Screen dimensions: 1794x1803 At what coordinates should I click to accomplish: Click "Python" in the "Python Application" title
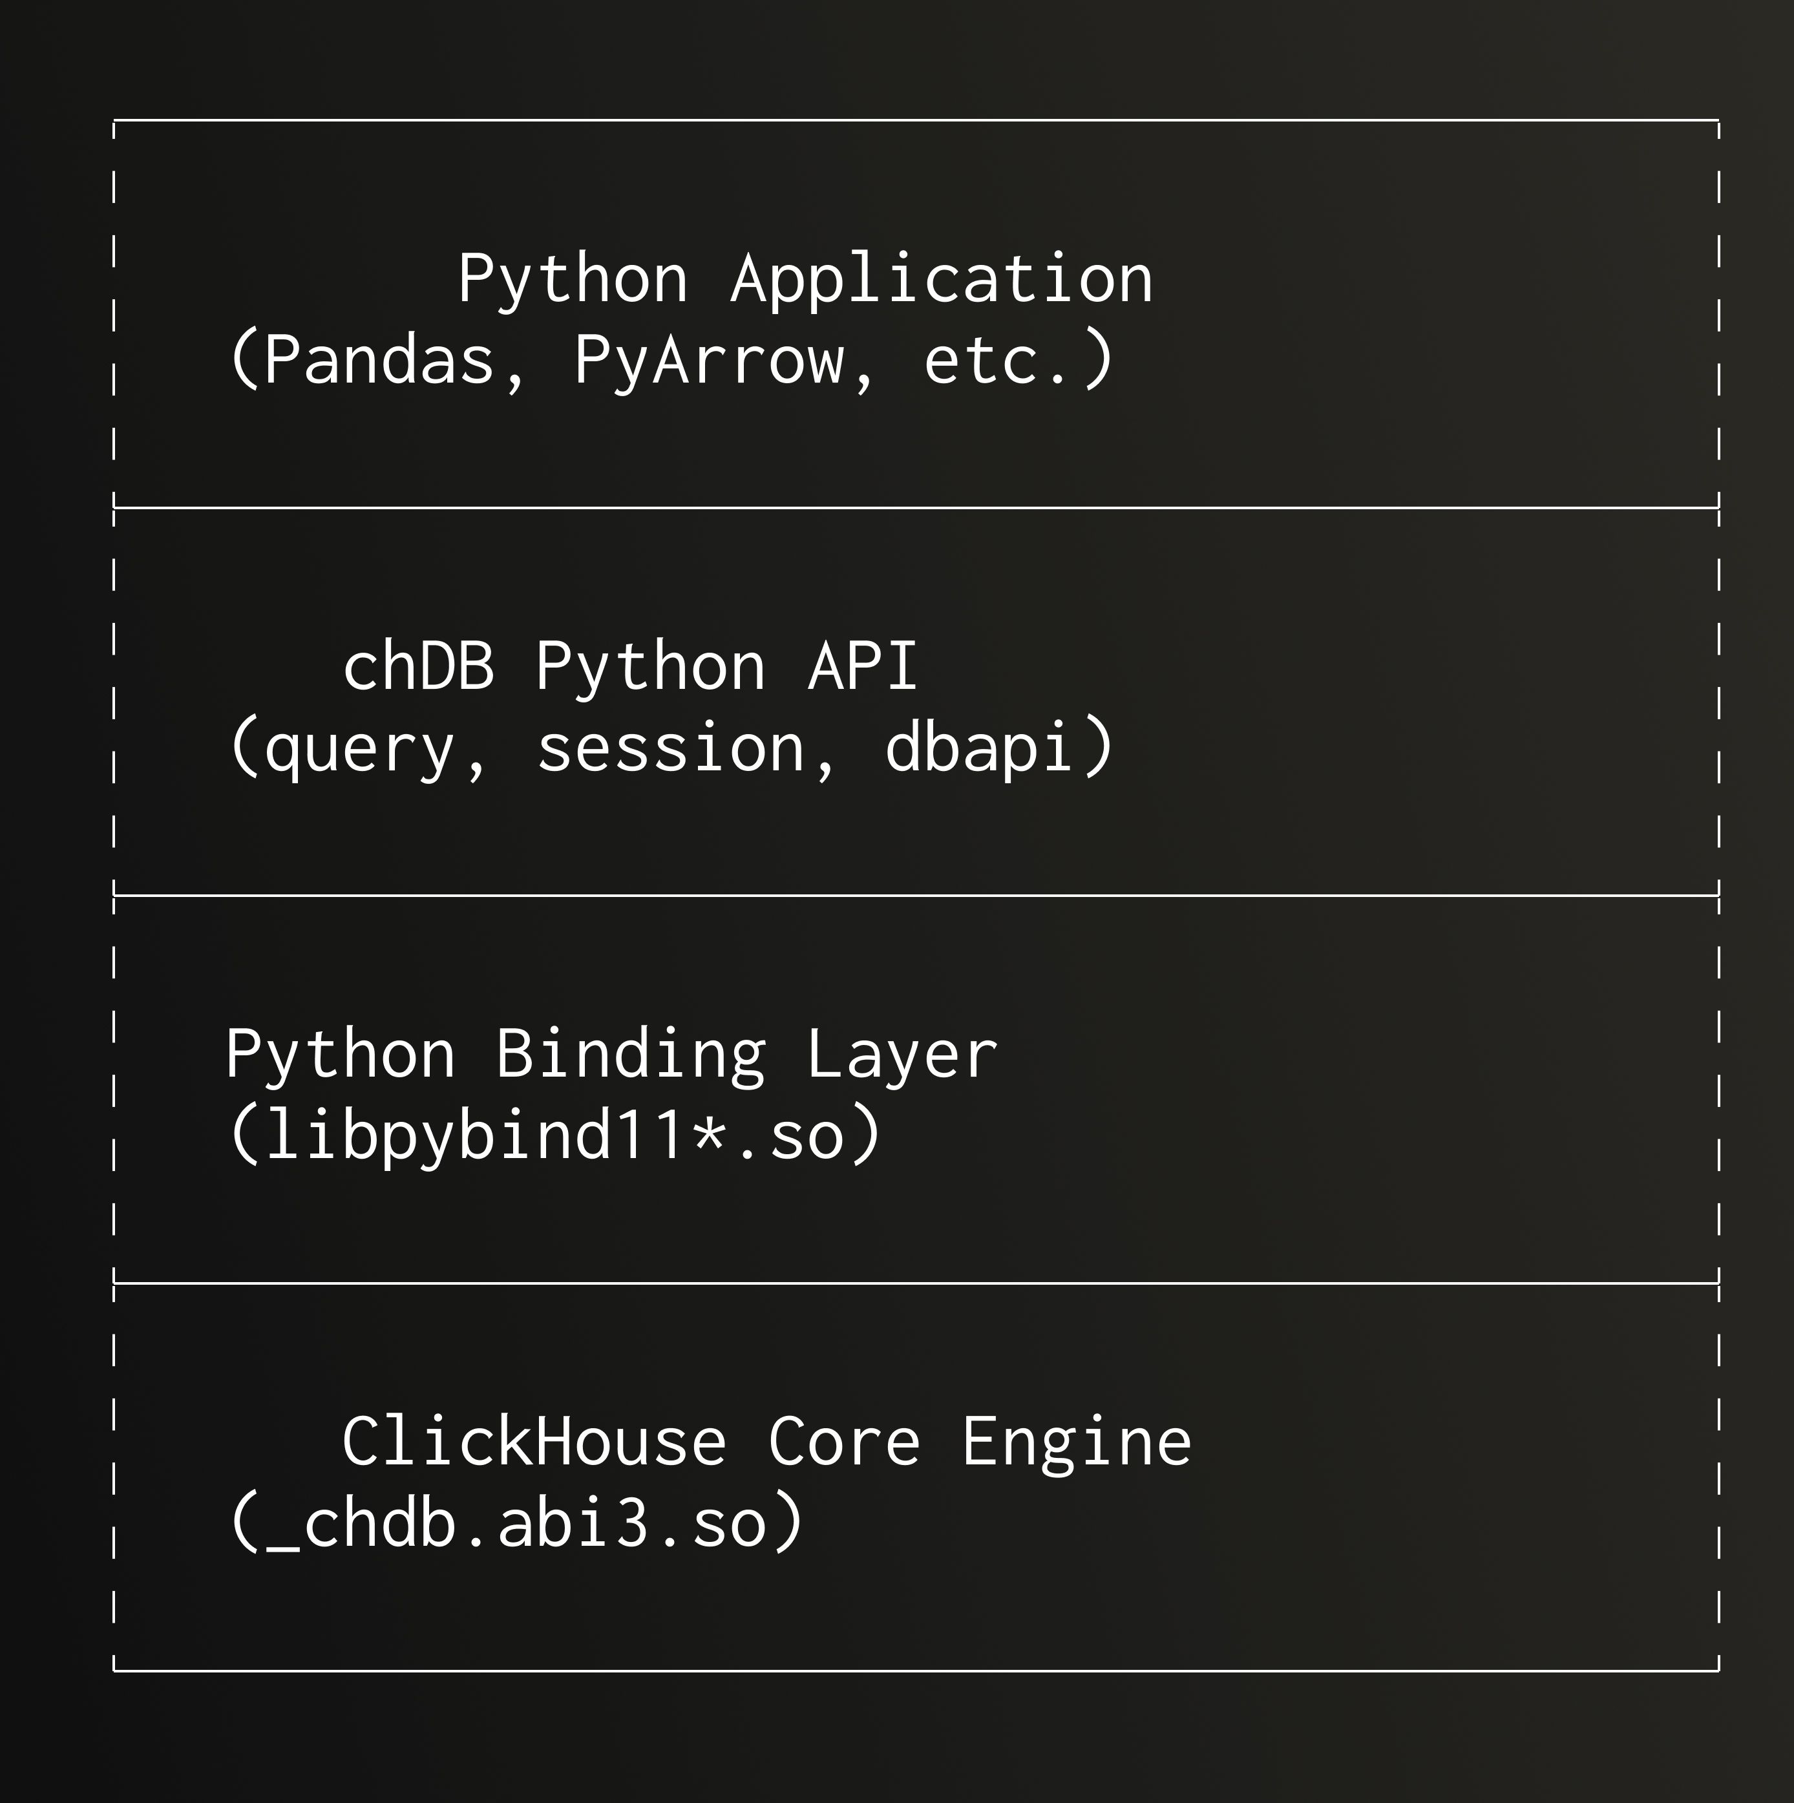(x=573, y=280)
